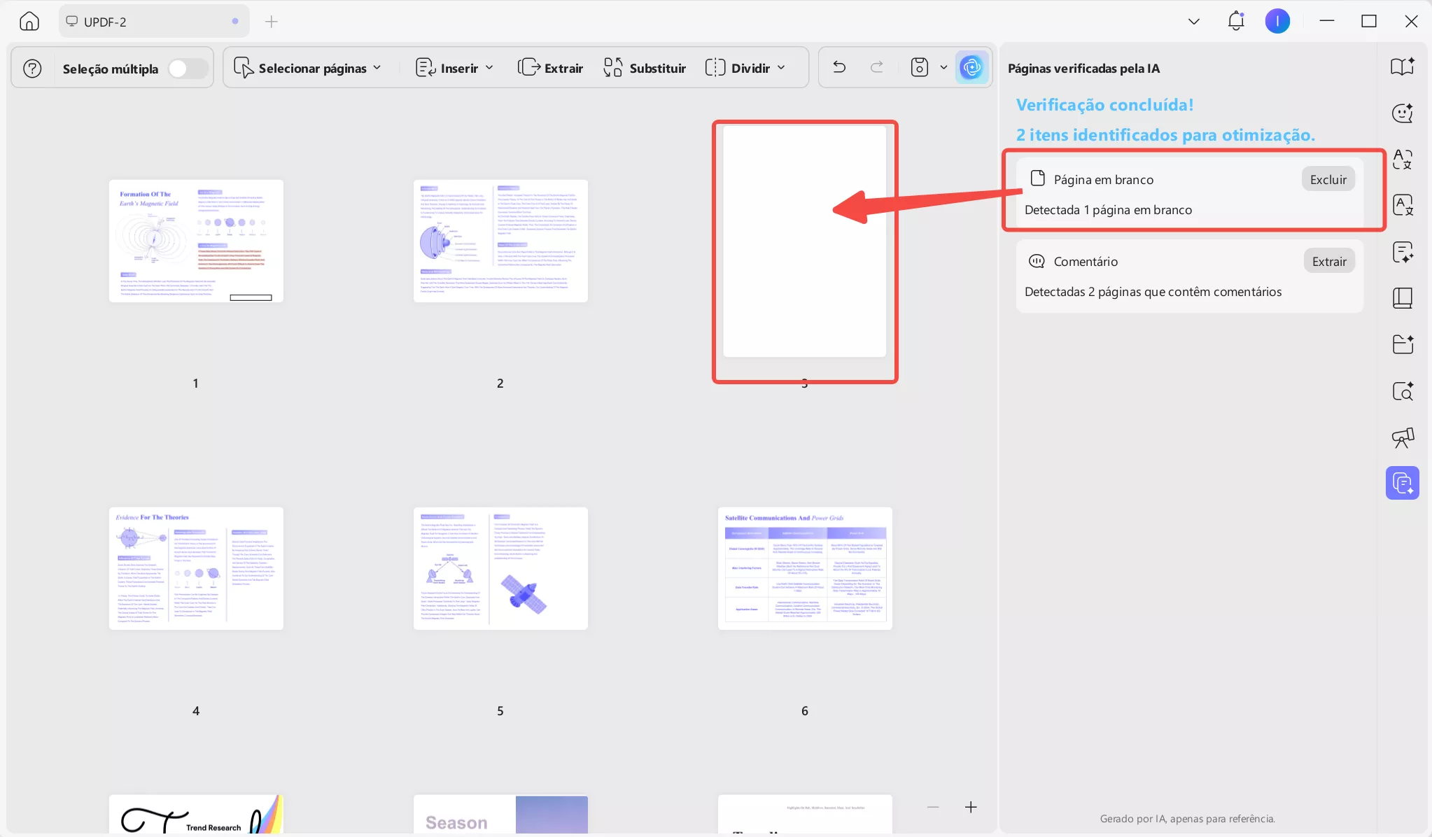Select the page 6 thumbnail
This screenshot has width=1432, height=837.
coord(805,568)
